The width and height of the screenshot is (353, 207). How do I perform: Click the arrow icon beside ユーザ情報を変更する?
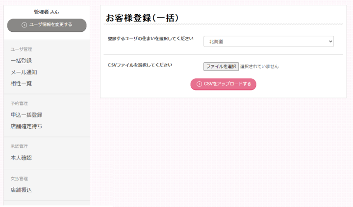24,25
